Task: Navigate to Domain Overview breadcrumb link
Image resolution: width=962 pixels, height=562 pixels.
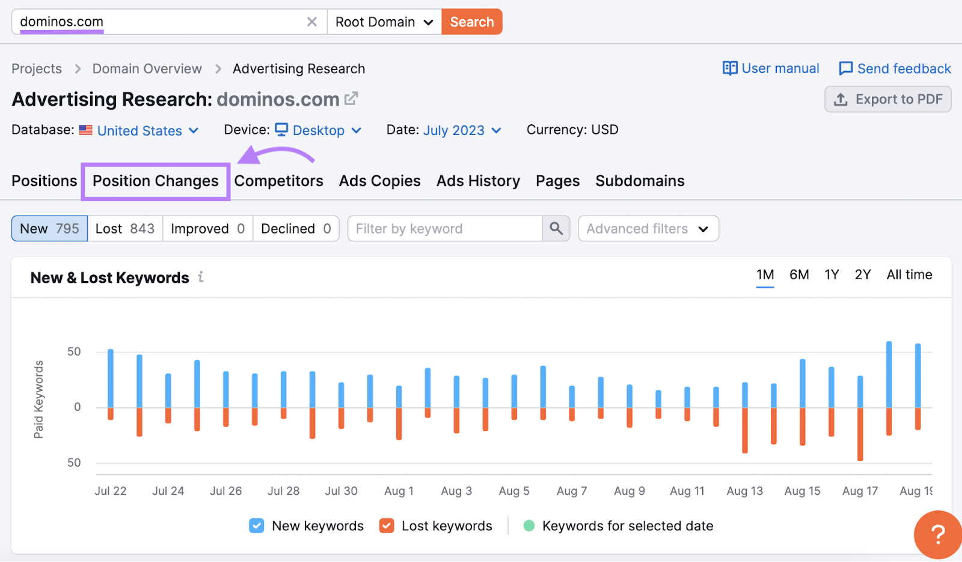Action: 146,68
